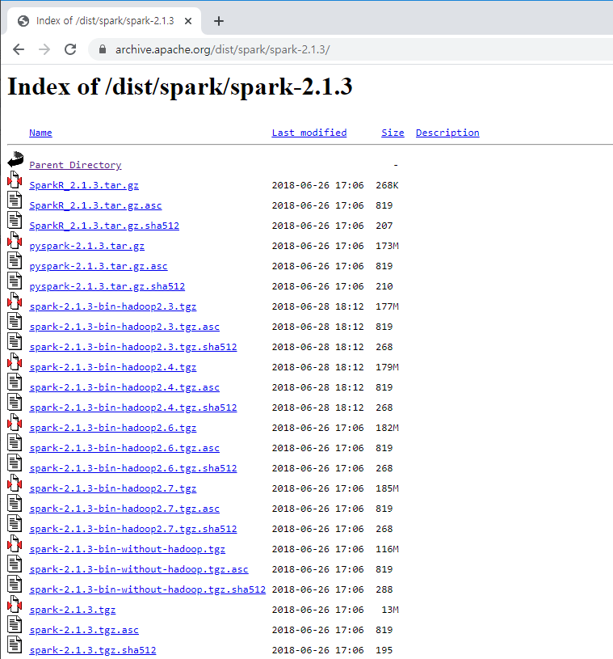Reload the page with refresh icon
Viewport: 613px width, 659px height.
pyautogui.click(x=70, y=49)
